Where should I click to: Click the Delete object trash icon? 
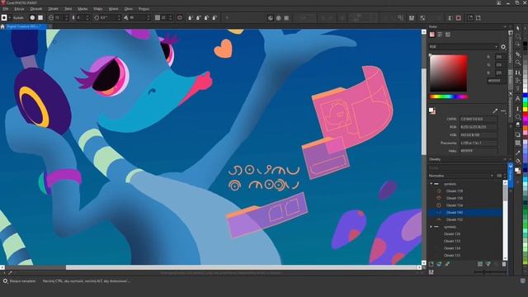pyautogui.click(x=504, y=264)
